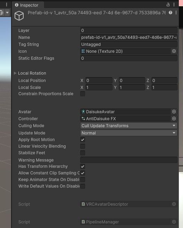Click the cube prefab icon in header

click(x=19, y=16)
